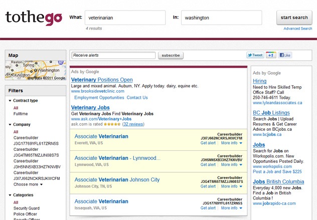
Task: Open www.lyleandassociates.ca link
Action: [x=277, y=103]
